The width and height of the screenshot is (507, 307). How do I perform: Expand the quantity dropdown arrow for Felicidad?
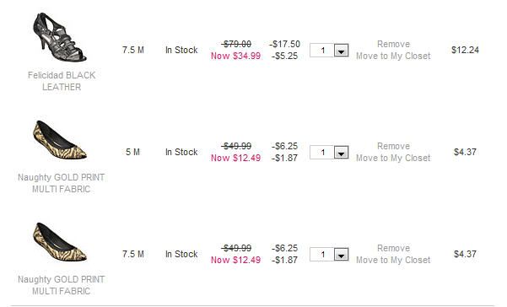click(x=341, y=51)
